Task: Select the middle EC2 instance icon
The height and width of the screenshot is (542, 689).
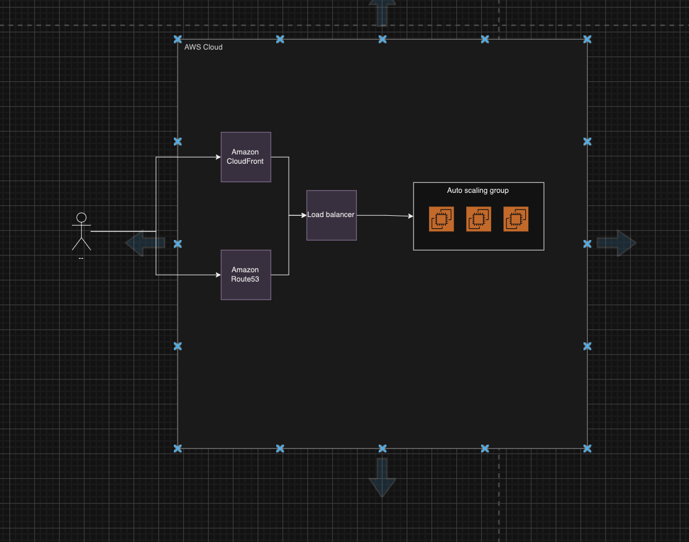Action: pyautogui.click(x=479, y=219)
